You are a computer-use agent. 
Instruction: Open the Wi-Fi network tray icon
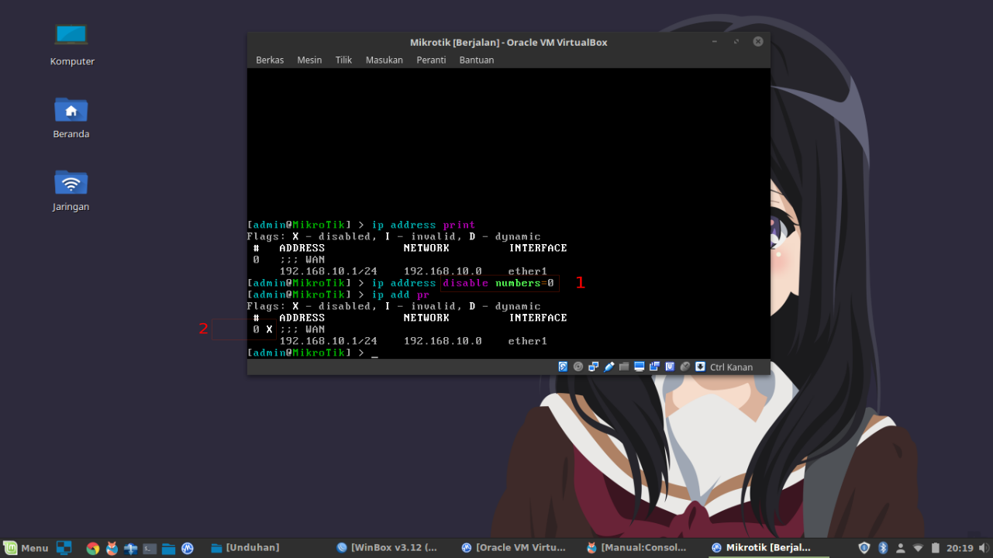918,548
